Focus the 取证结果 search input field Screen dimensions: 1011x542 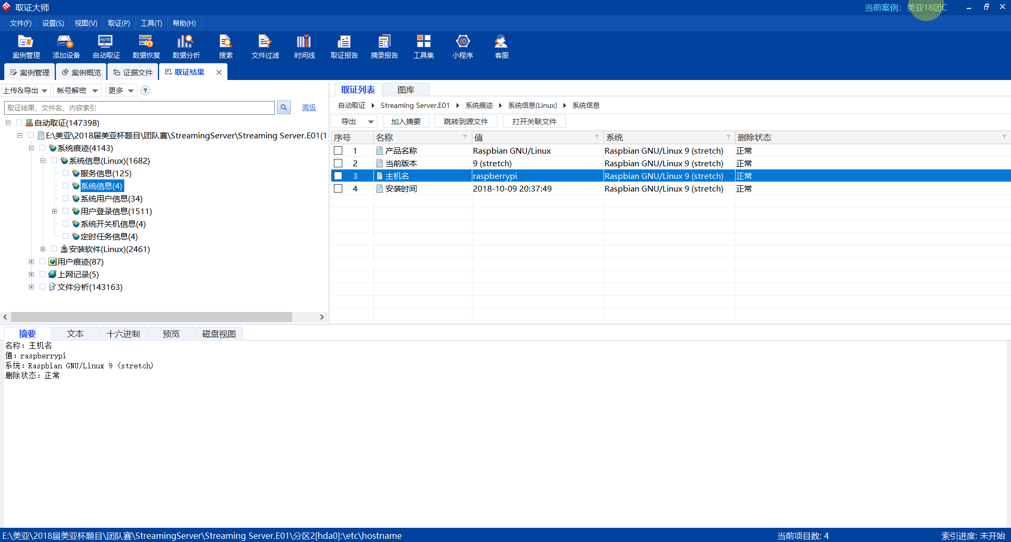[140, 107]
